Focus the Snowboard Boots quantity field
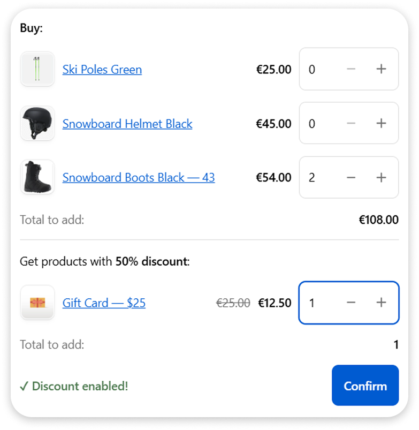 pos(319,177)
